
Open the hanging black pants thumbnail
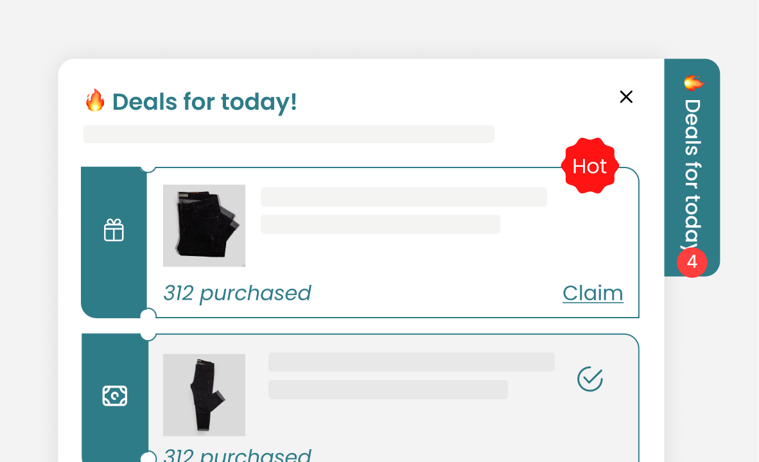click(204, 395)
